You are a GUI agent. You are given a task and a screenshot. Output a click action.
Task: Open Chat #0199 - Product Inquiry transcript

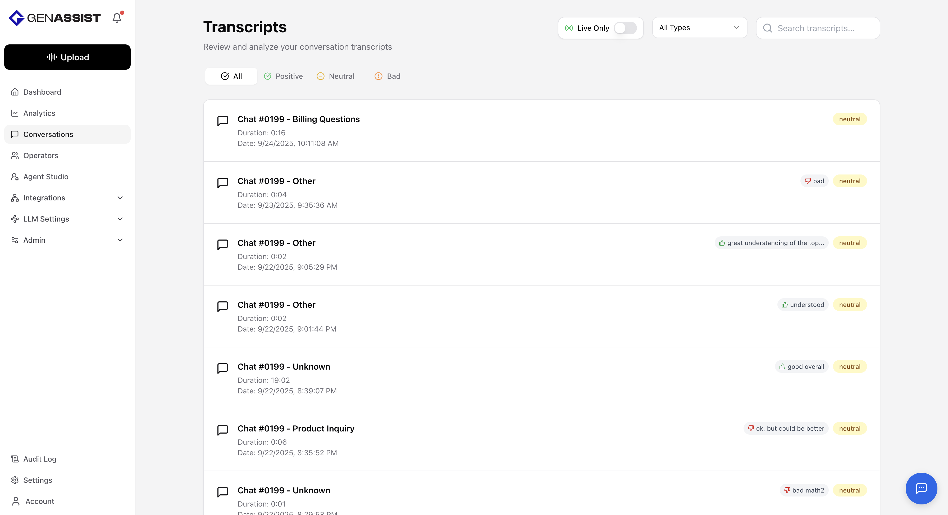coord(296,429)
